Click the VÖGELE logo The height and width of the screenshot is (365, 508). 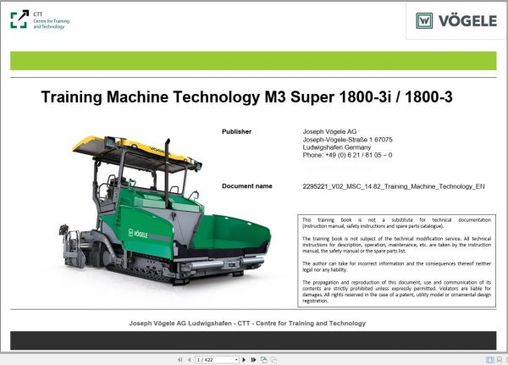click(456, 21)
